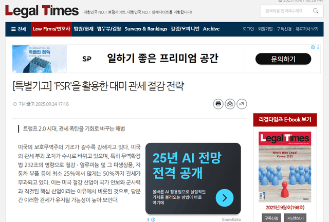The height and width of the screenshot is (222, 329).
Task: Click the banner ad info icon
Action: click(x=313, y=47)
